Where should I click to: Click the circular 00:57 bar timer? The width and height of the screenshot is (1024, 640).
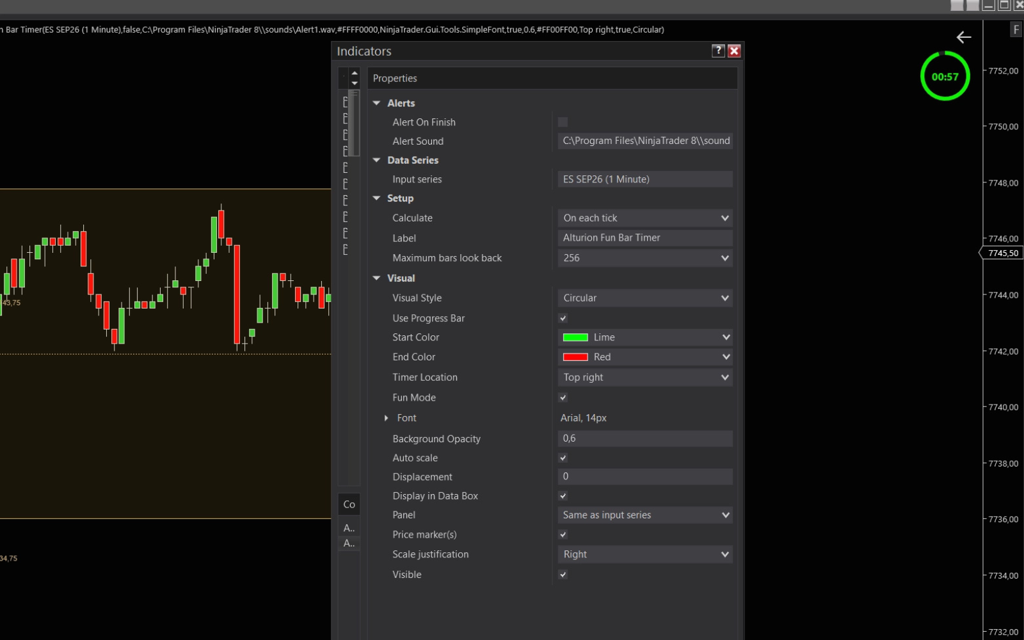click(945, 76)
